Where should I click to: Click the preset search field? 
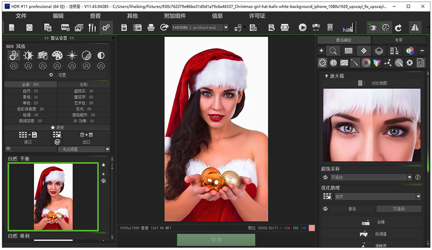(x=31, y=149)
